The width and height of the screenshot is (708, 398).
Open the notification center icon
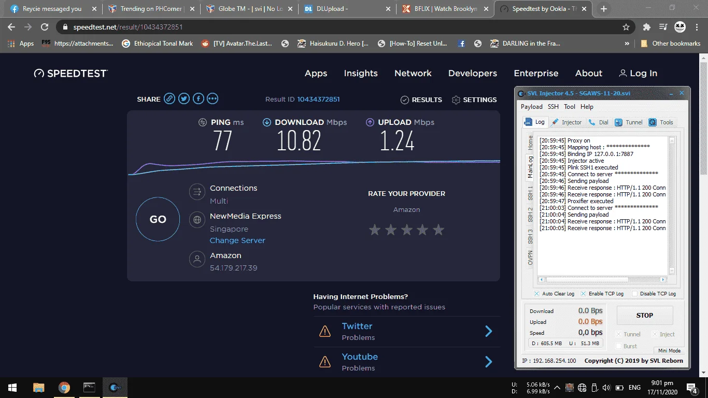[x=691, y=387]
